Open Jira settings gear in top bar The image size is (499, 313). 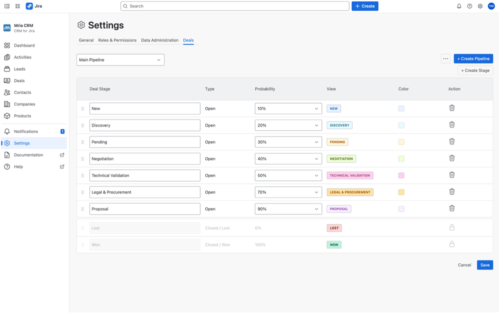(480, 6)
